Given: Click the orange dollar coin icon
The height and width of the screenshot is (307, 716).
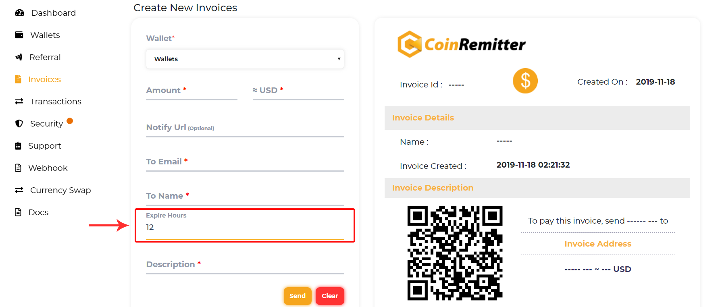Looking at the screenshot, I should click(x=525, y=81).
